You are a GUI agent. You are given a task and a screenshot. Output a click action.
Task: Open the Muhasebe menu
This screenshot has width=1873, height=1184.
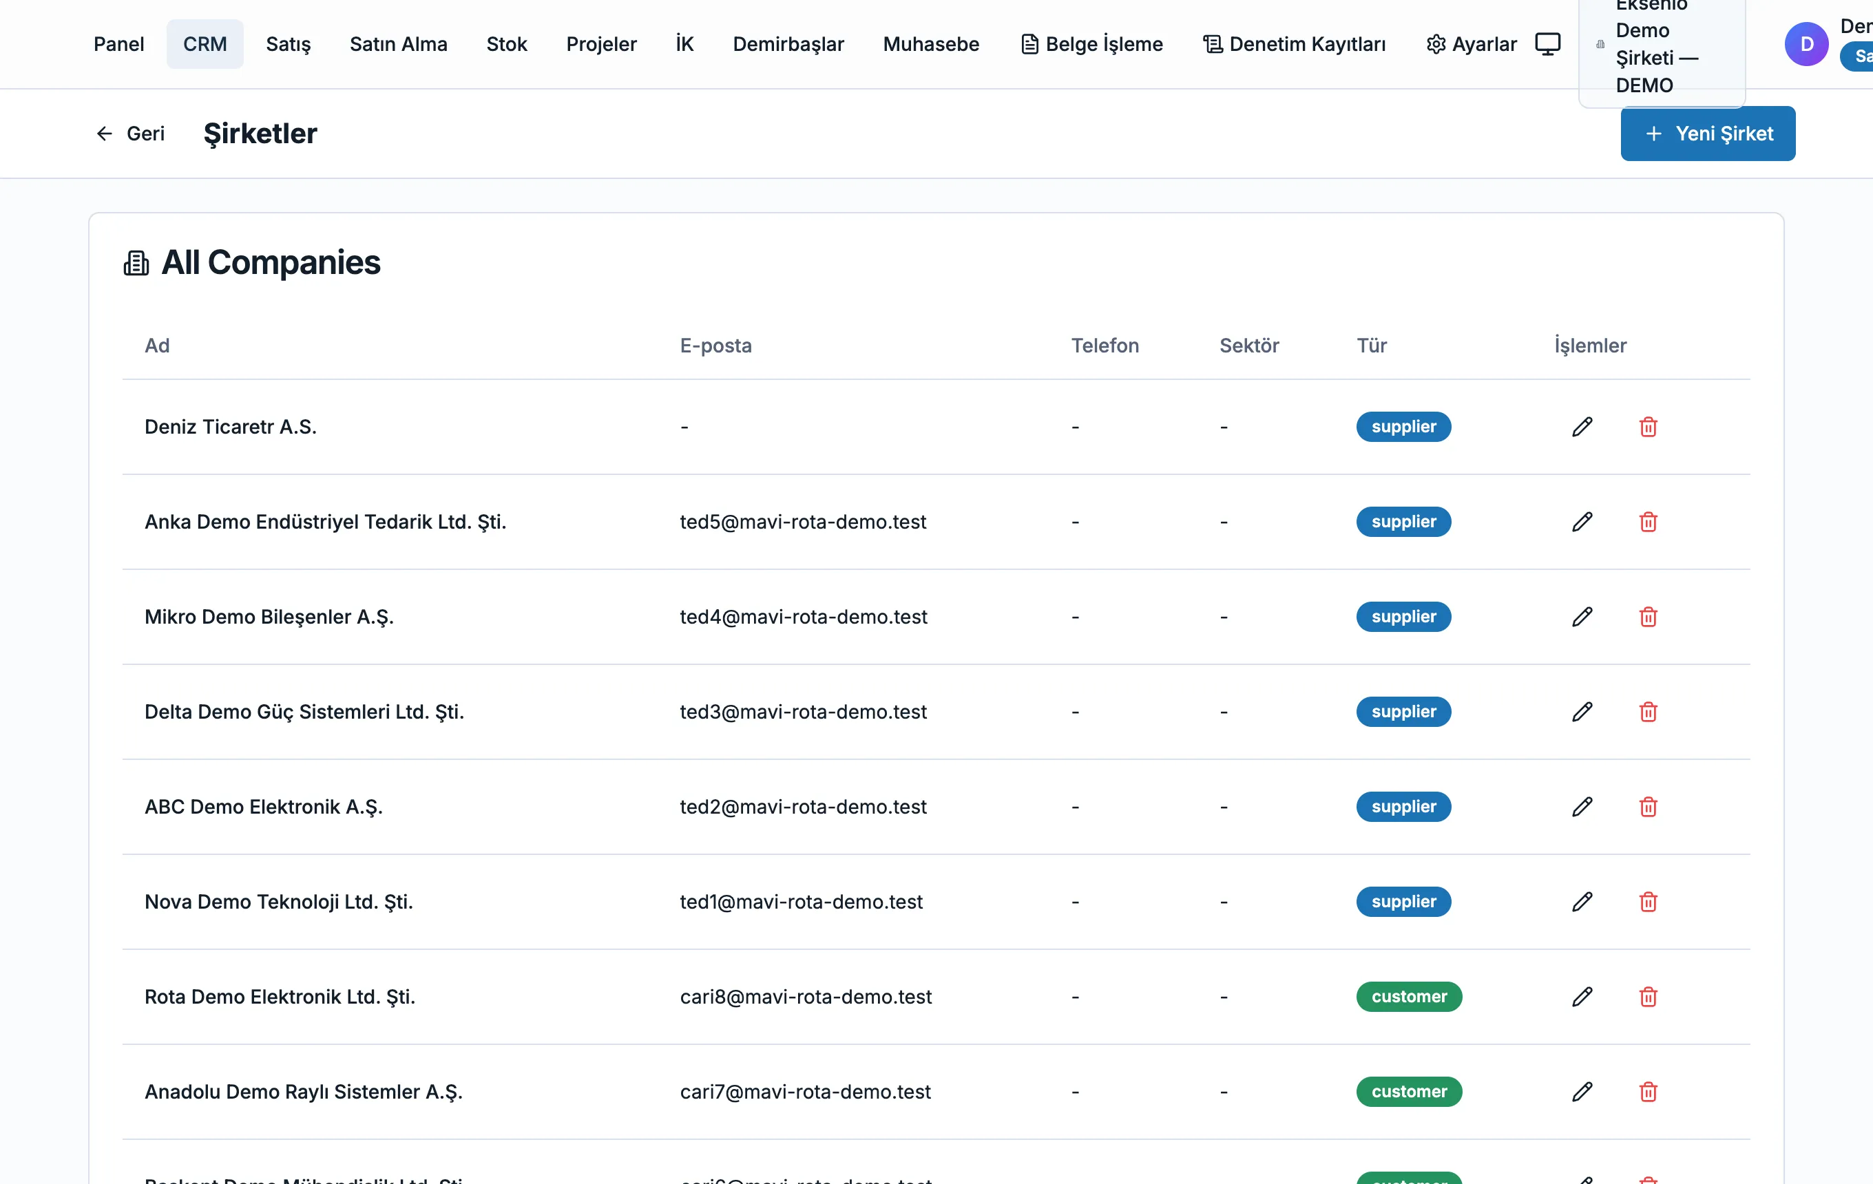(x=930, y=44)
